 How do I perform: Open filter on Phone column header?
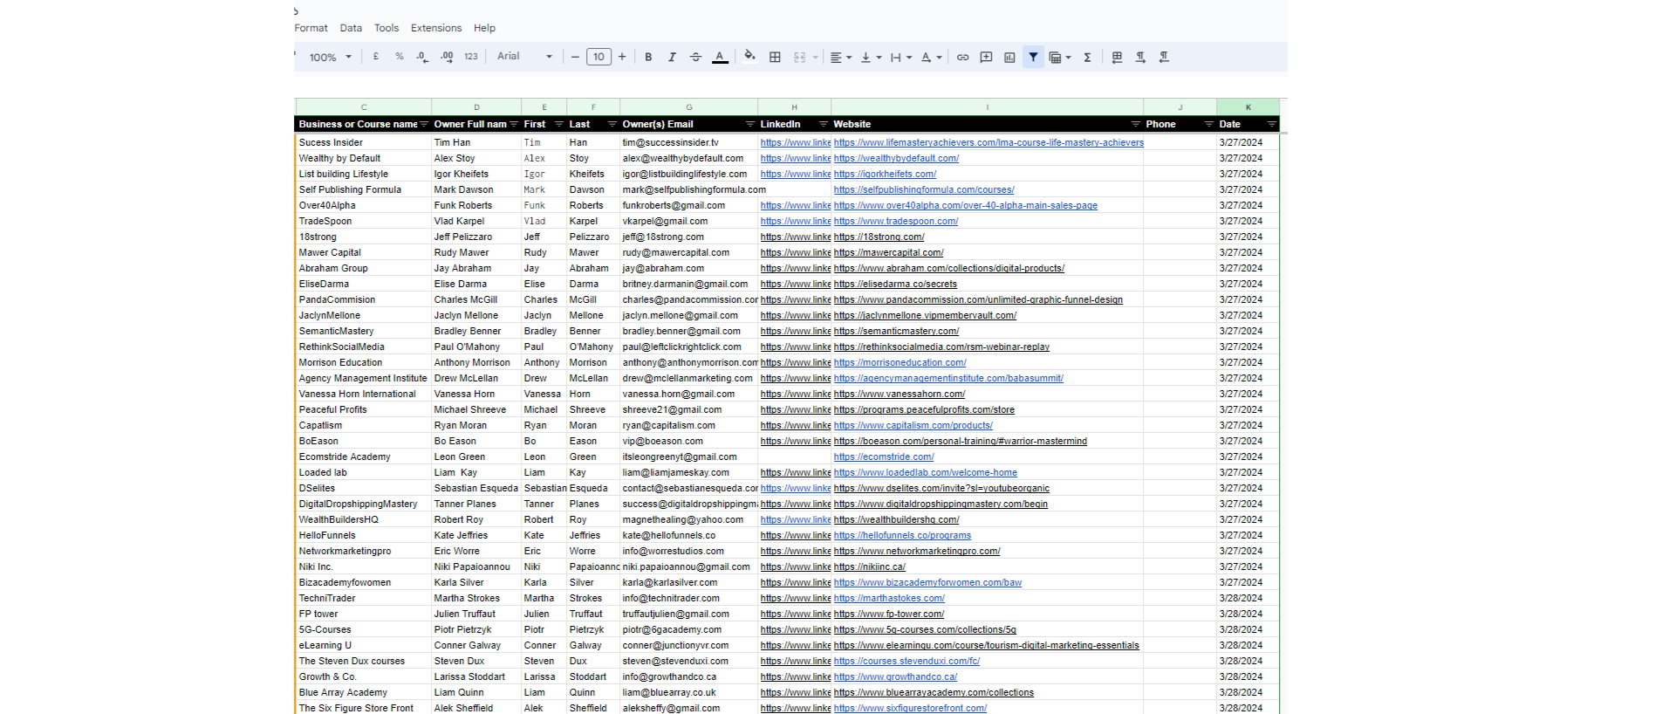1209,125
